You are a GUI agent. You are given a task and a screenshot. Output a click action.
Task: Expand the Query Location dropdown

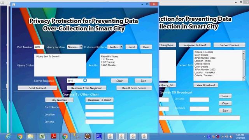(x=81, y=47)
